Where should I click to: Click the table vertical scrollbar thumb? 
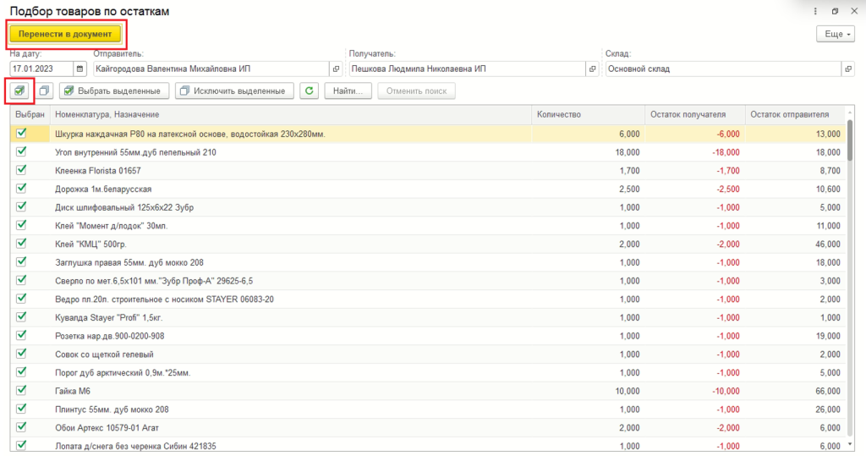coord(850,140)
